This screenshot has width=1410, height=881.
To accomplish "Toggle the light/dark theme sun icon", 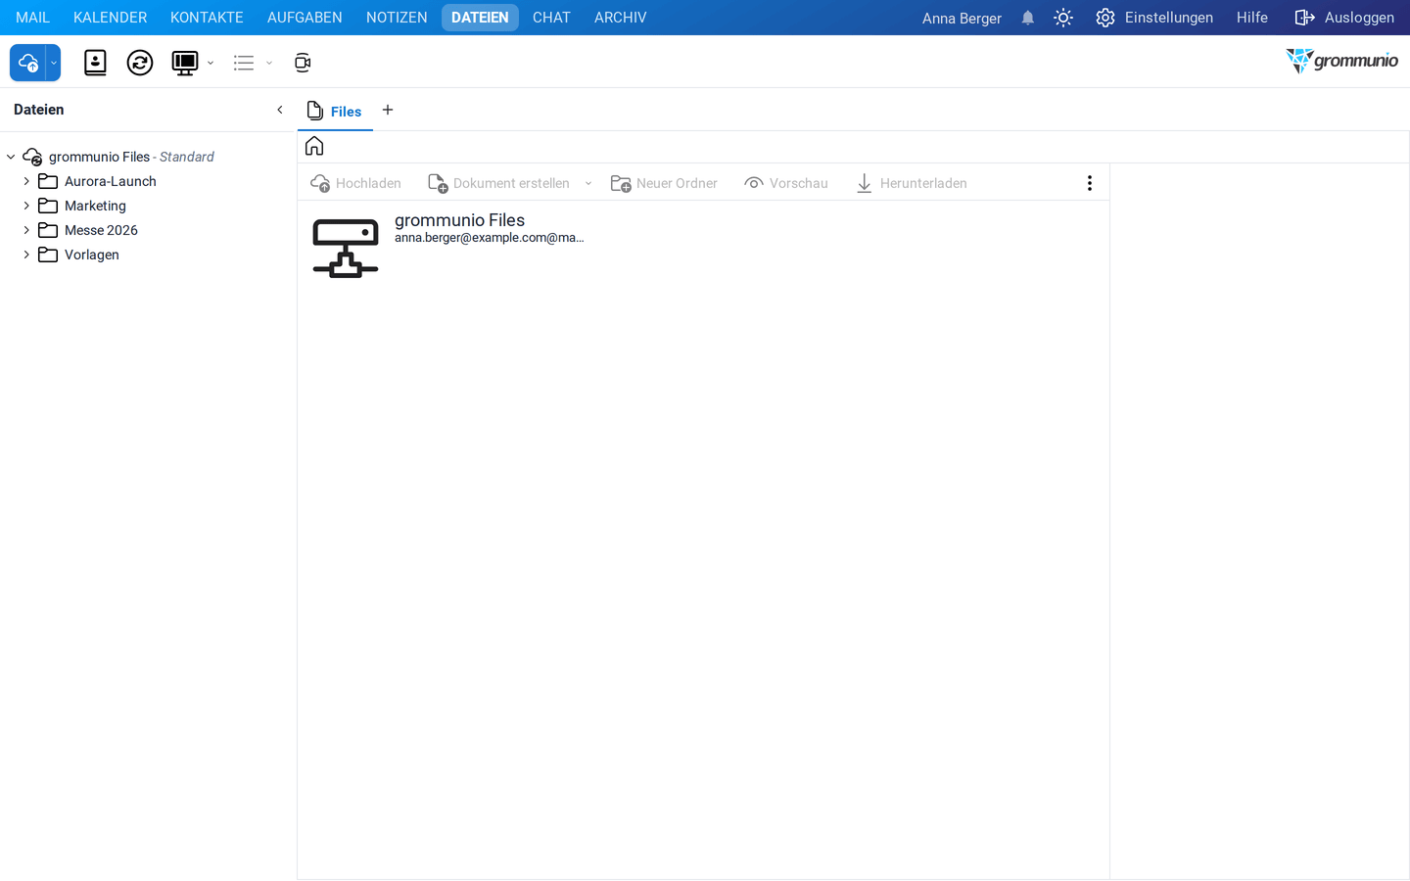I will point(1063,18).
